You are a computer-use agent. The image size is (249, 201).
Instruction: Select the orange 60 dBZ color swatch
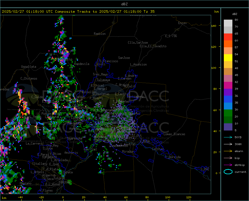(228, 44)
